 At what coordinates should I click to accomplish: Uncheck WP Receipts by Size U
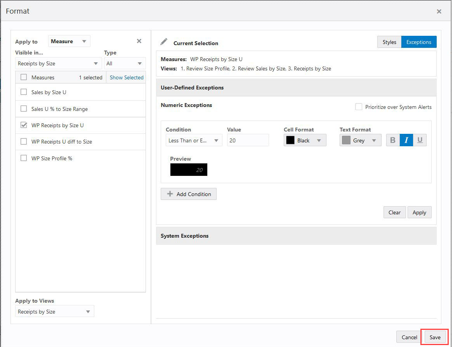click(x=24, y=125)
